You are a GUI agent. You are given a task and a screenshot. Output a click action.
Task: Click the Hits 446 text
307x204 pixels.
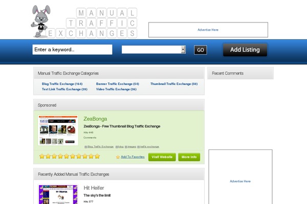(x=89, y=133)
